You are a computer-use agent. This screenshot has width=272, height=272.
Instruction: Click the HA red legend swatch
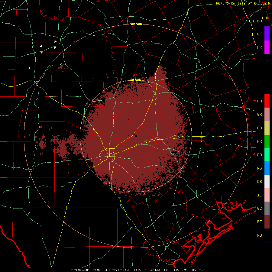pyautogui.click(x=267, y=101)
